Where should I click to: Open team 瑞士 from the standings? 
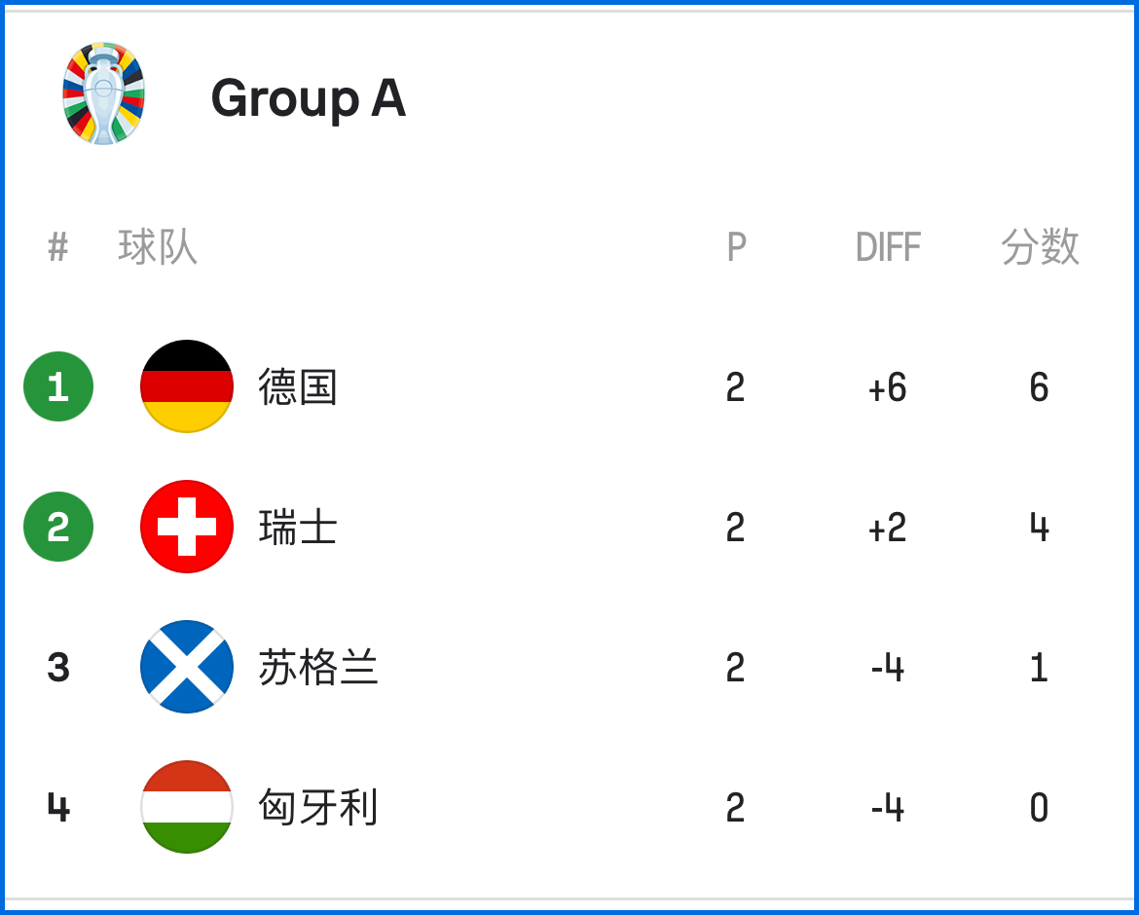click(x=298, y=528)
